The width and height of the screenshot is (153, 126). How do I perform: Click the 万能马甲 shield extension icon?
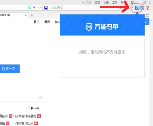(137, 8)
